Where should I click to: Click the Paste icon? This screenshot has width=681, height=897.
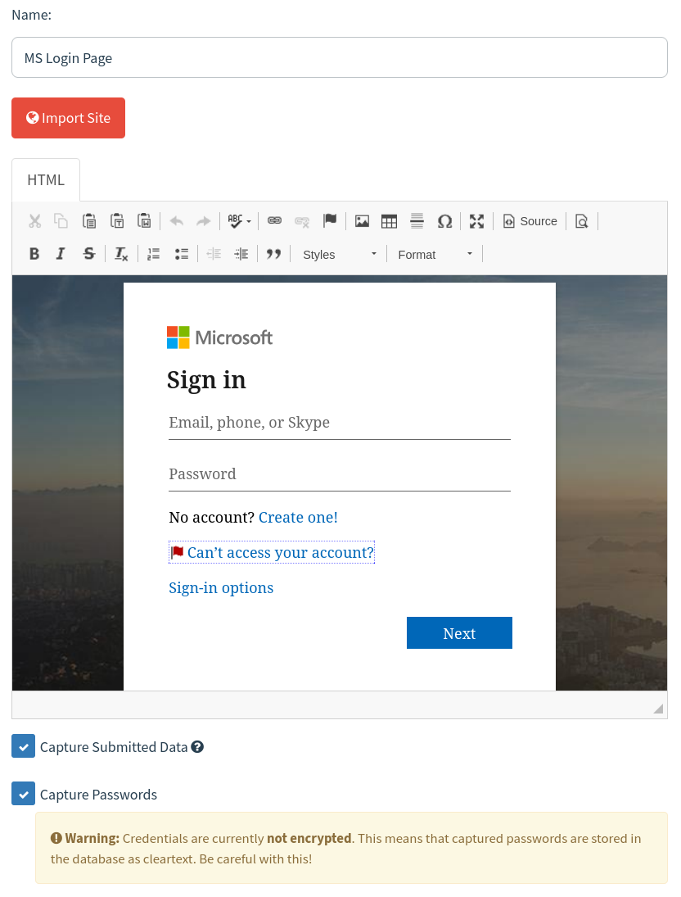[x=89, y=221]
